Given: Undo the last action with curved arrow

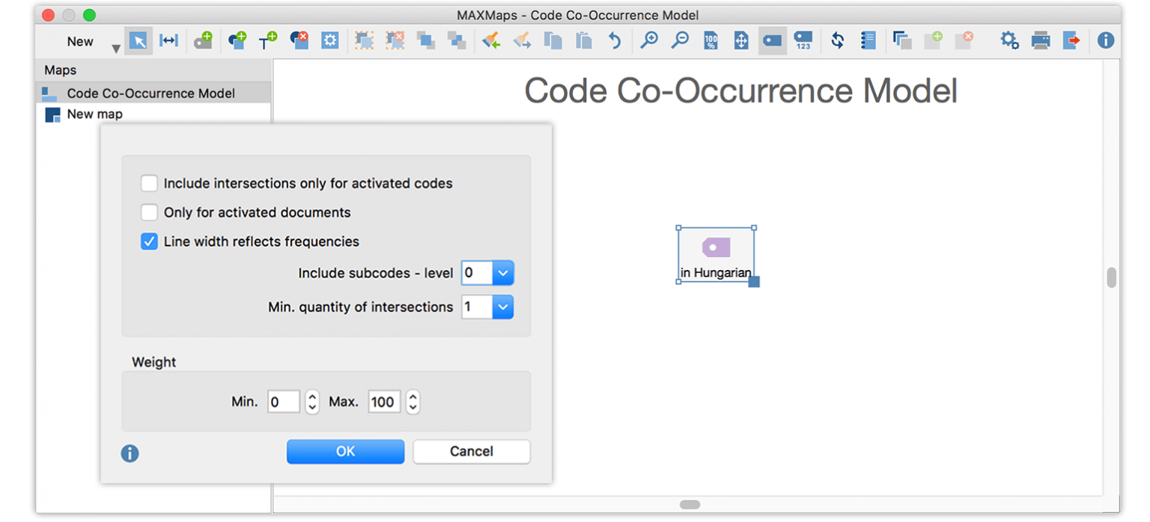Looking at the screenshot, I should 615,40.
